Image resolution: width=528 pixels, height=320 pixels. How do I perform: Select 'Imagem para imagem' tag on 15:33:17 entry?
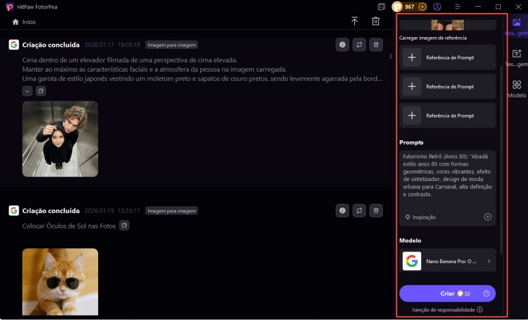[x=172, y=211]
